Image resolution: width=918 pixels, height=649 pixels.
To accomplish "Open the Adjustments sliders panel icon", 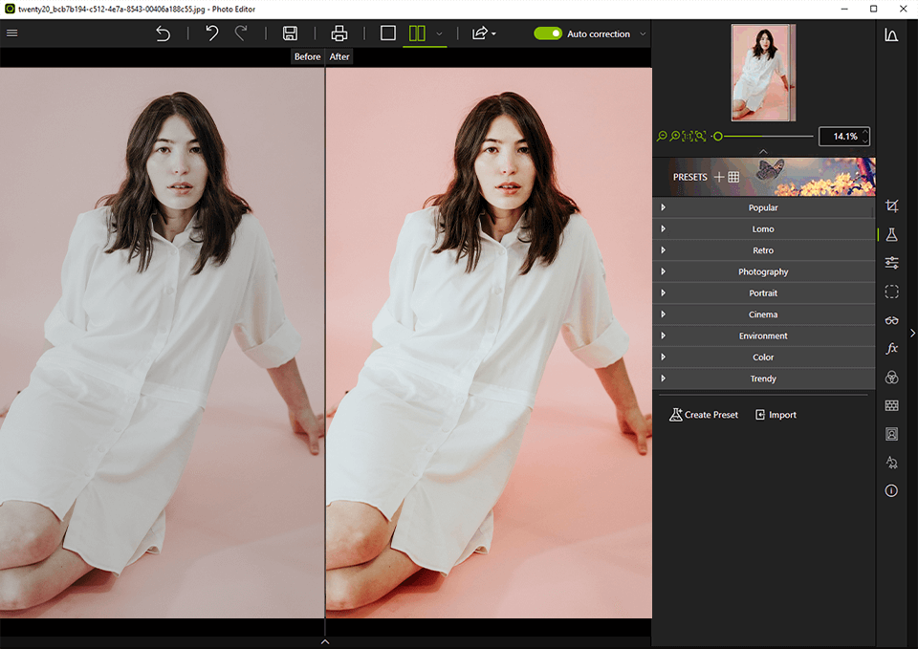I will click(891, 263).
